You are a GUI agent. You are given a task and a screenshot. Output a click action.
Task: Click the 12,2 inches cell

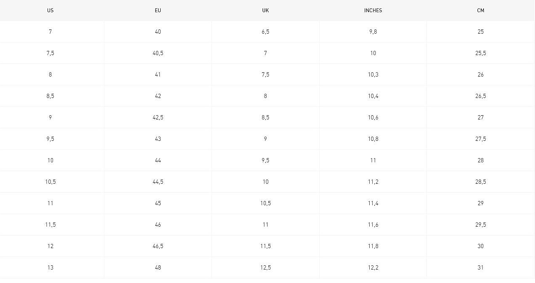(x=373, y=268)
